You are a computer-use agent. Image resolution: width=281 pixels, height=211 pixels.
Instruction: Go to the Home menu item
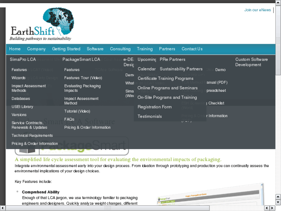[x=15, y=49]
